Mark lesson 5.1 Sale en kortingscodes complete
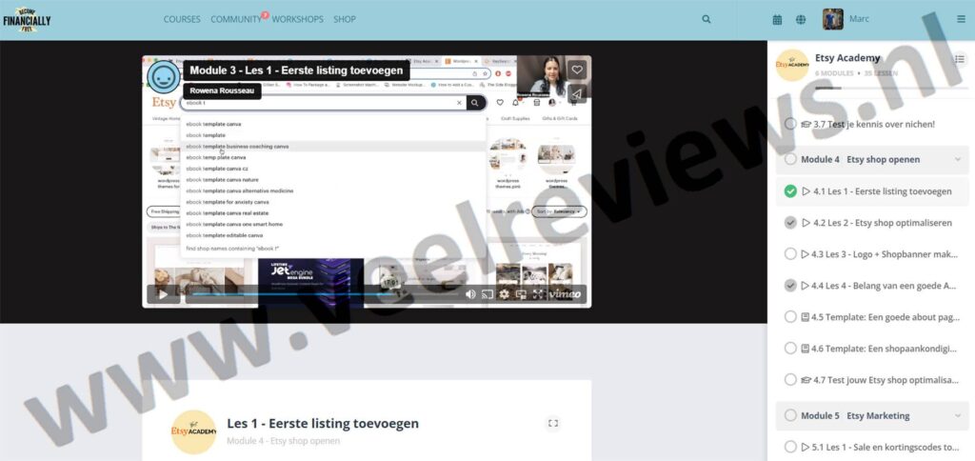This screenshot has width=975, height=461. pyautogui.click(x=790, y=447)
